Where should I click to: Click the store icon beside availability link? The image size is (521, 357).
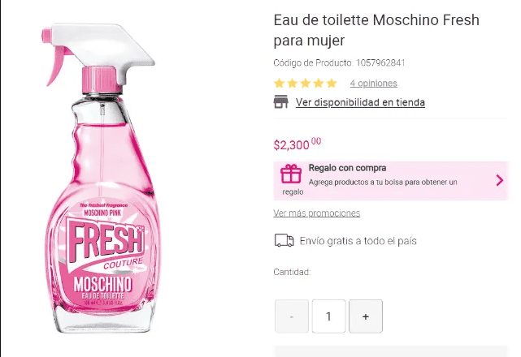tap(281, 102)
